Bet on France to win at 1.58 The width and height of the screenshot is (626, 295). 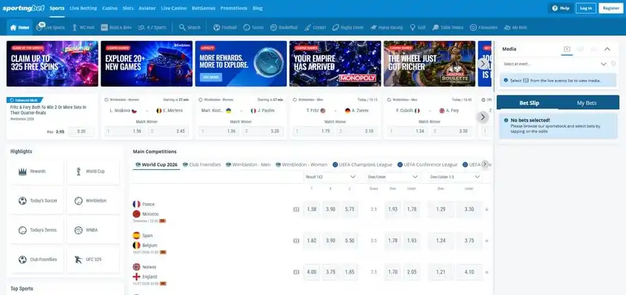312,209
